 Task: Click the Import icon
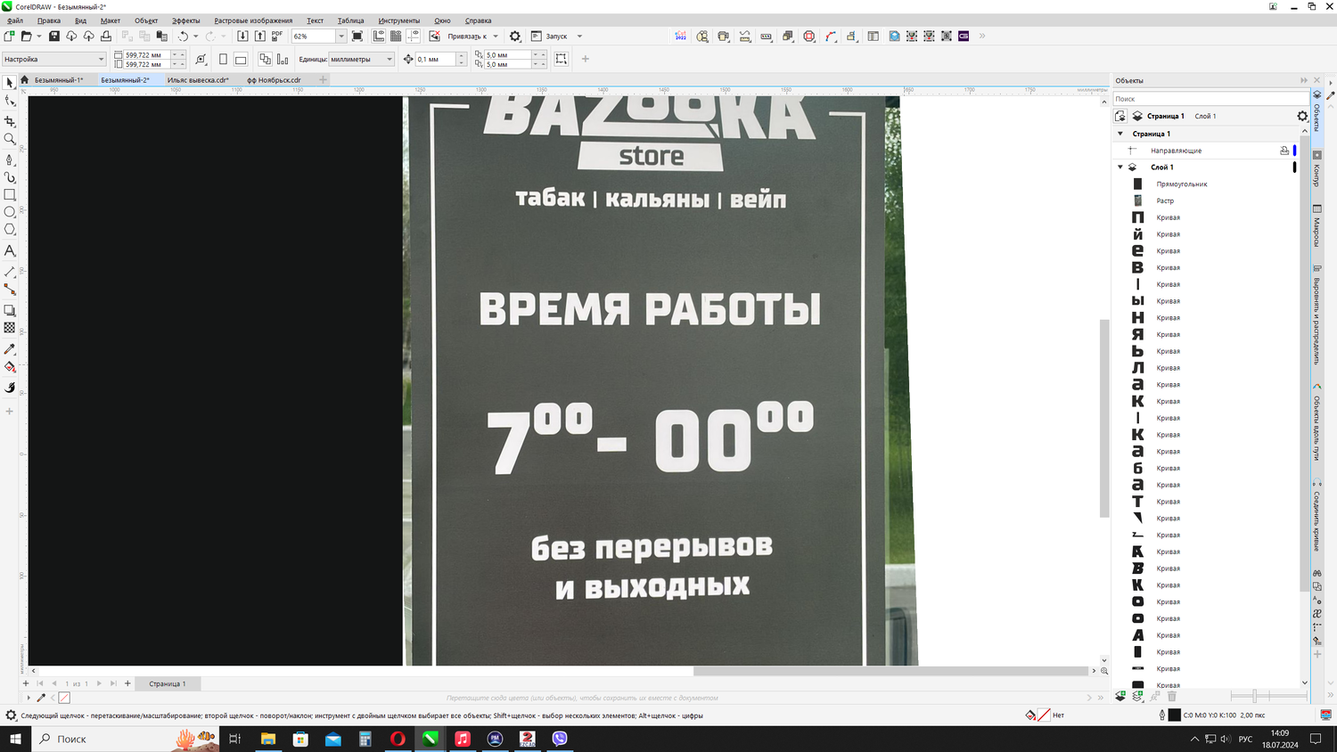point(242,37)
